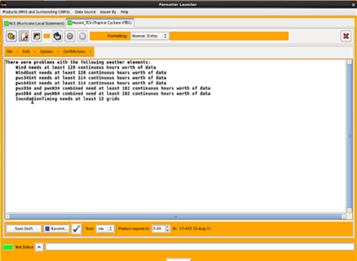Click the Product expires in value field
The image size is (357, 261).
click(159, 229)
